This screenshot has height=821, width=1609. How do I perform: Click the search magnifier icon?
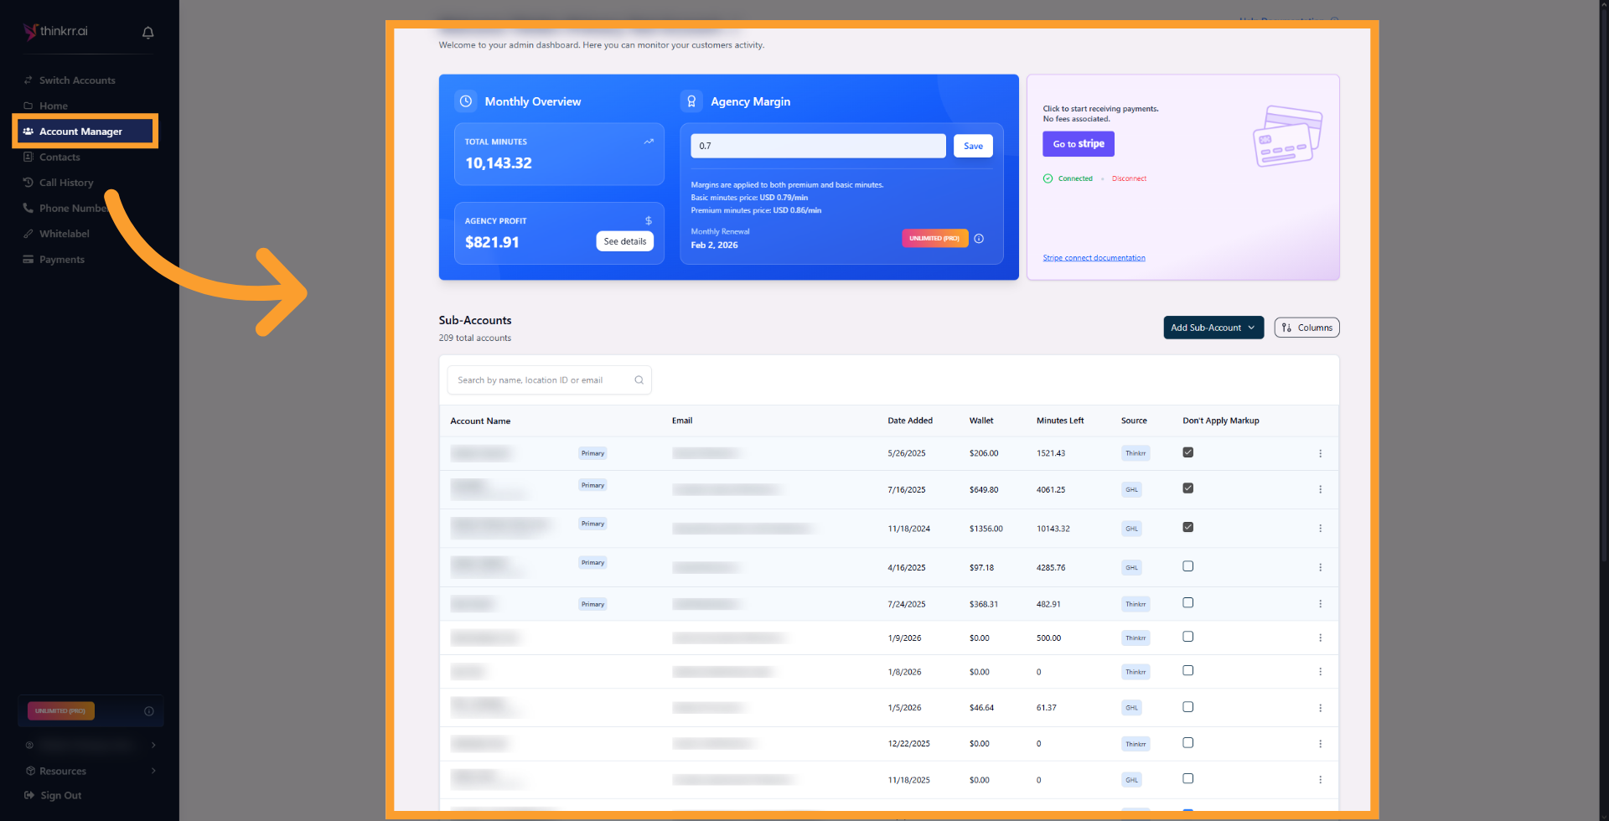(639, 380)
